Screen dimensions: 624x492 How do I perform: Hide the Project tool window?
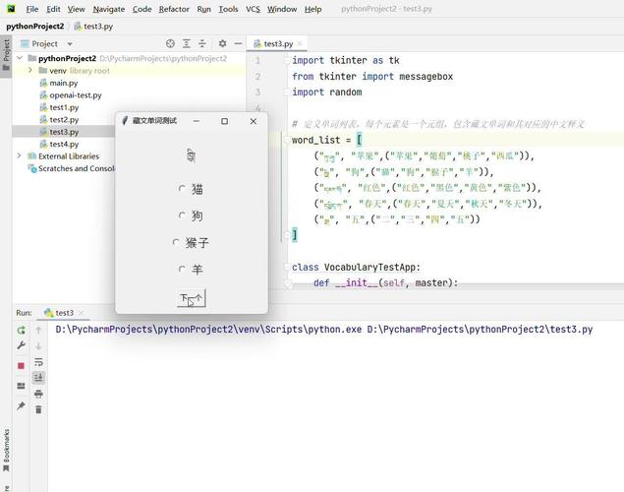(238, 43)
